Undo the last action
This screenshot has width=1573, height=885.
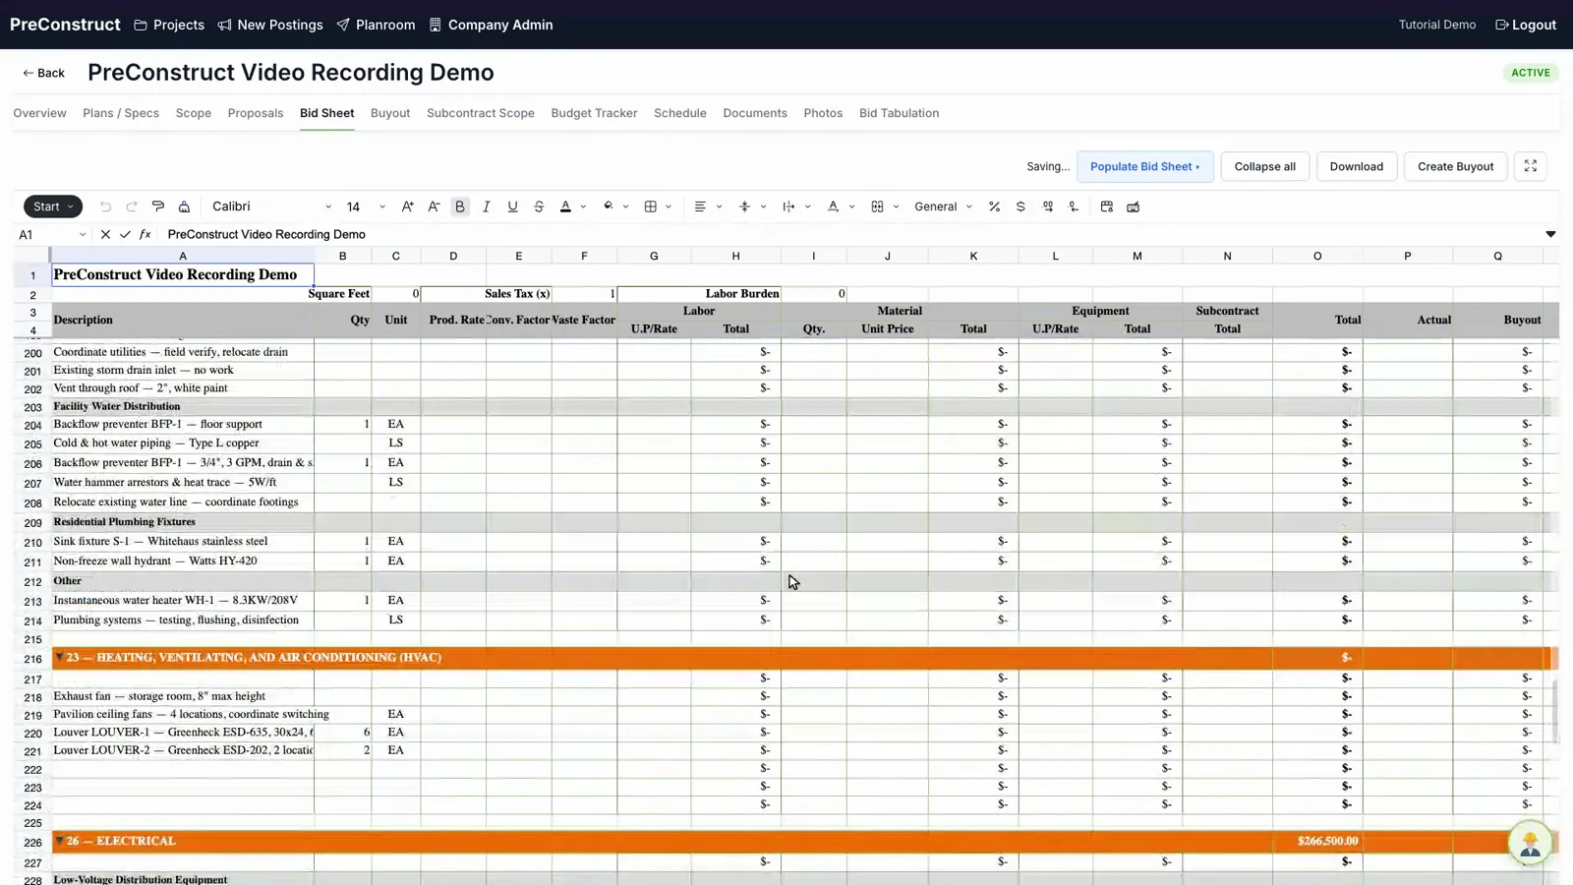105,206
